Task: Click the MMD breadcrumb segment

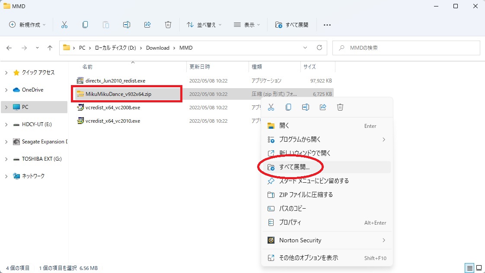Action: (x=186, y=48)
